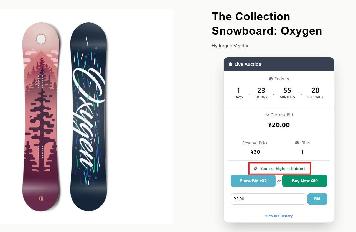The width and height of the screenshot is (356, 232).
Task: Open the View Bid History link
Action: pyautogui.click(x=279, y=216)
